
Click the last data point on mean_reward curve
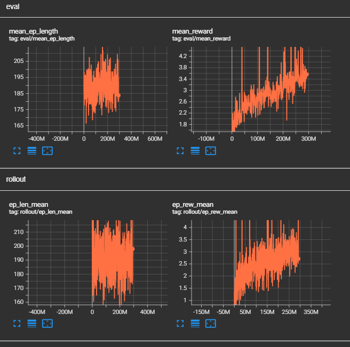pyautogui.click(x=307, y=75)
